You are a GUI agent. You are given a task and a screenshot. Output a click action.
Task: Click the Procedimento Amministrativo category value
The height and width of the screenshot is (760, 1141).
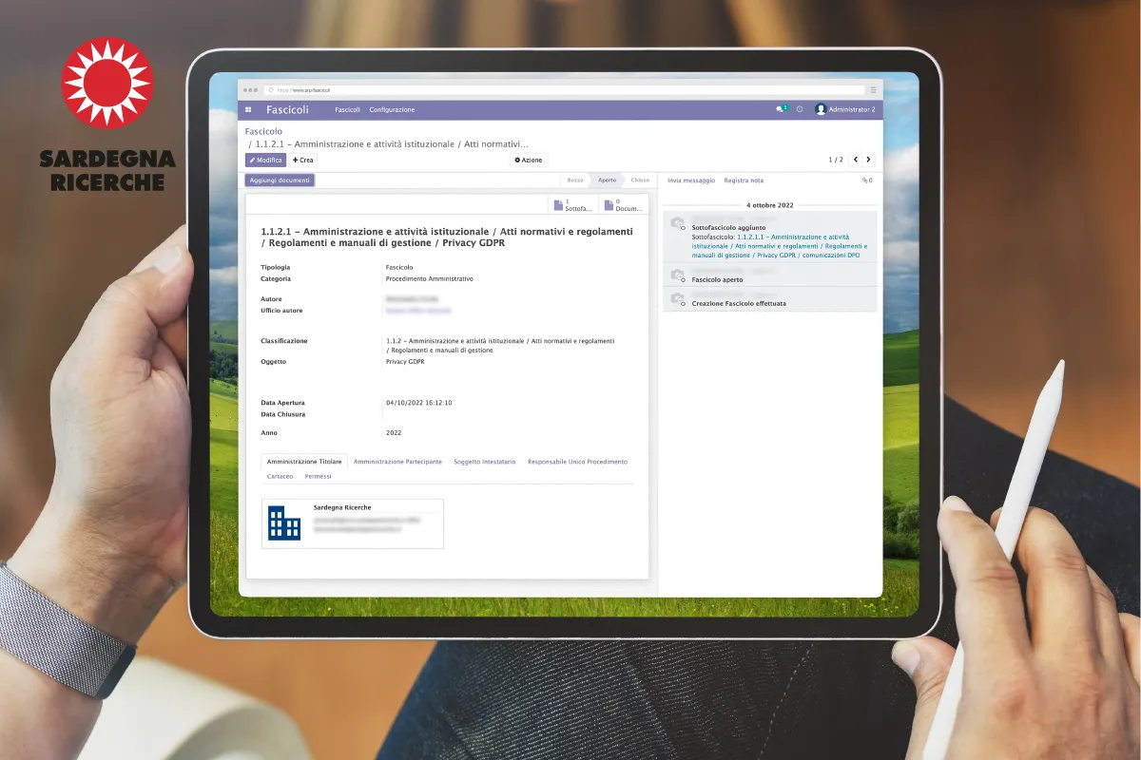pyautogui.click(x=429, y=279)
